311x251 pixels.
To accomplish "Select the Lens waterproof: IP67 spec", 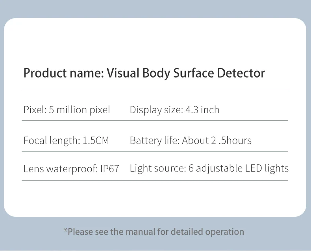I will coord(71,169).
